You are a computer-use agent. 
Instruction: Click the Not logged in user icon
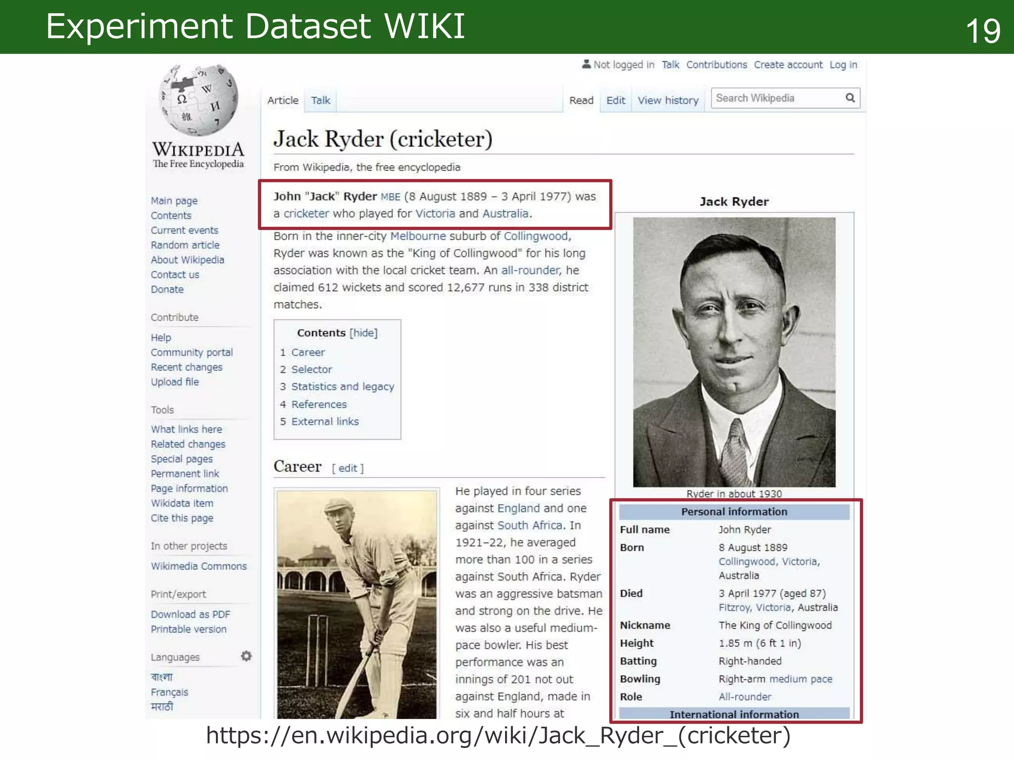(x=586, y=64)
